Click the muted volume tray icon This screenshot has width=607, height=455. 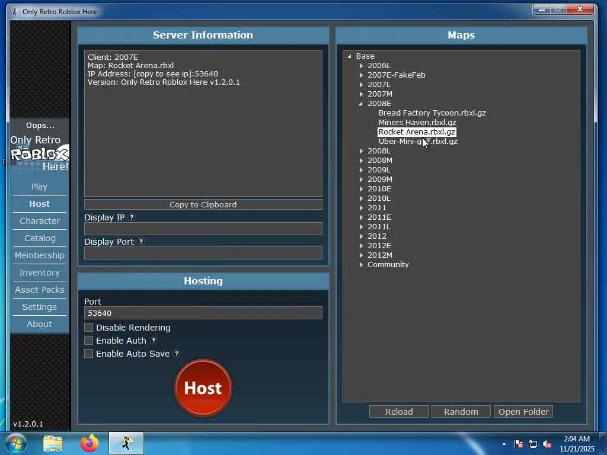tap(547, 444)
